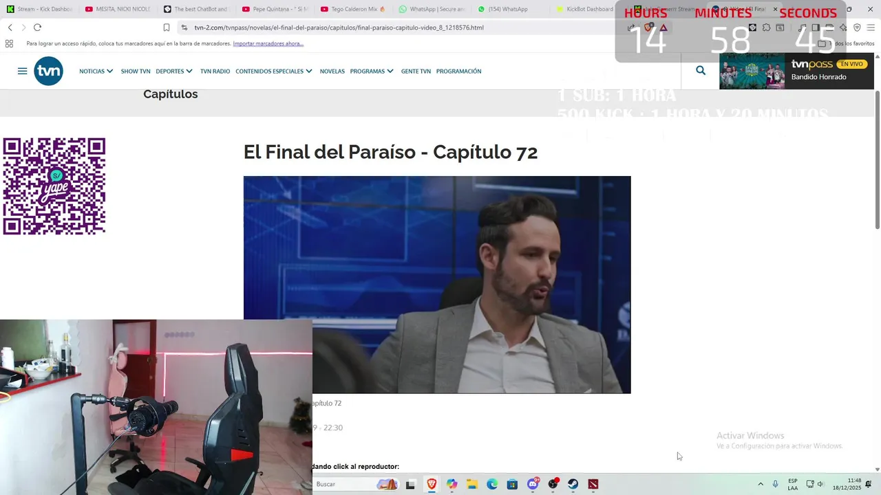Open Dota 2 taskbar icon

593,484
